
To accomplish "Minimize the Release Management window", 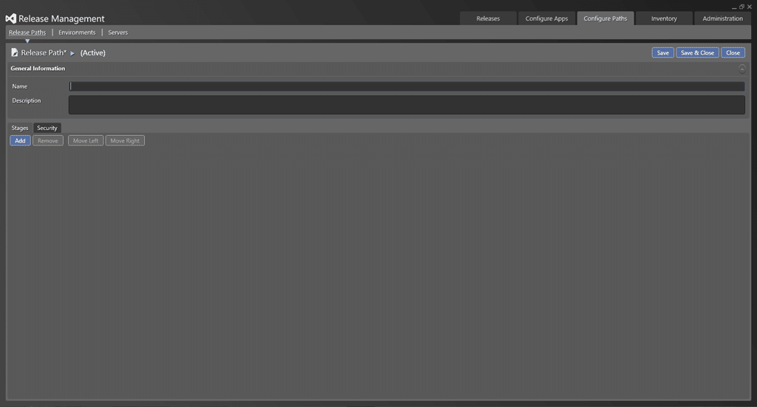I will [x=734, y=7].
